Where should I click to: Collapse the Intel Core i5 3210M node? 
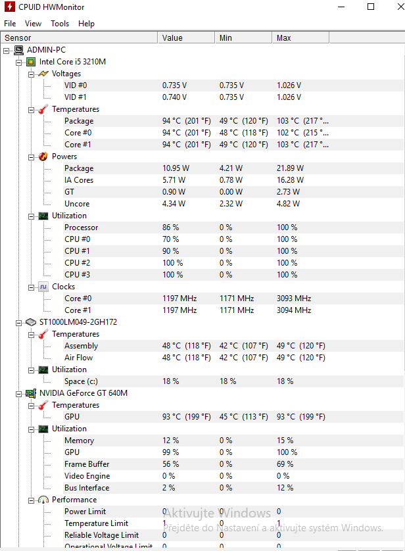coord(19,62)
